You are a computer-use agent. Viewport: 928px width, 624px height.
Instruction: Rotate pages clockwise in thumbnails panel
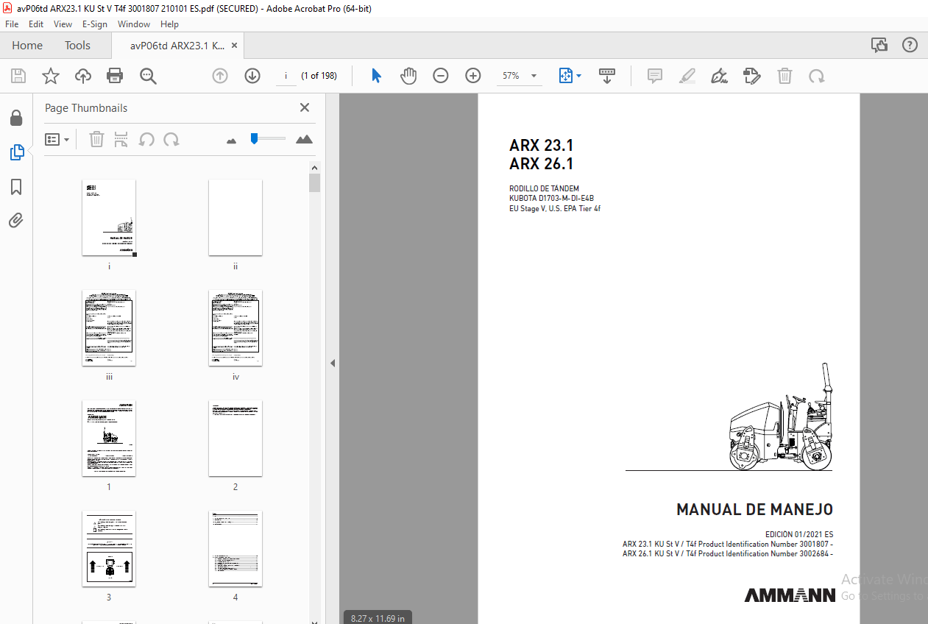pos(171,139)
